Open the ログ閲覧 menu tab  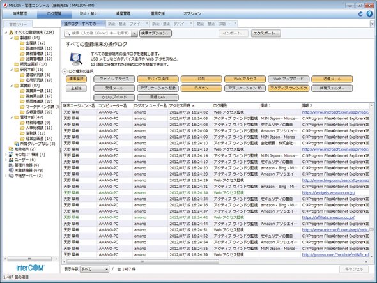pyautogui.click(x=54, y=13)
